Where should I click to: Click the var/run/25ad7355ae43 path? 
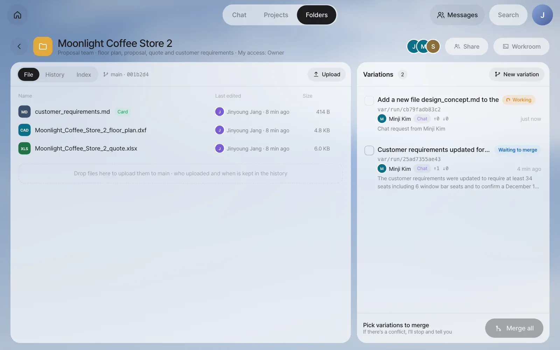coord(409,159)
